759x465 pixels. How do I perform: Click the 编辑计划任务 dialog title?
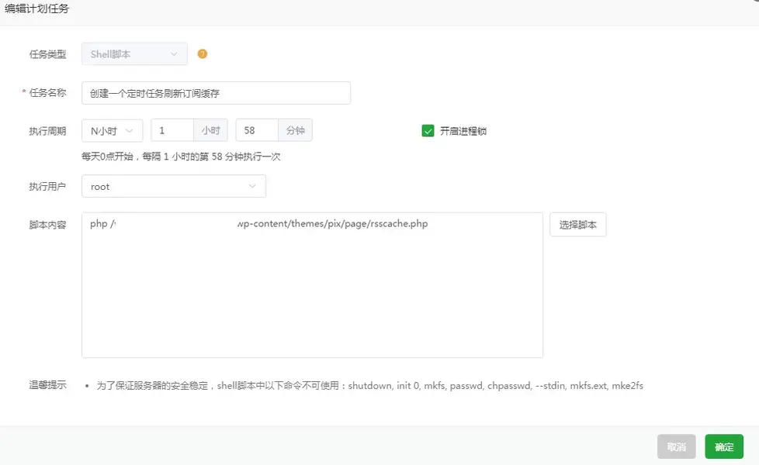[36, 9]
